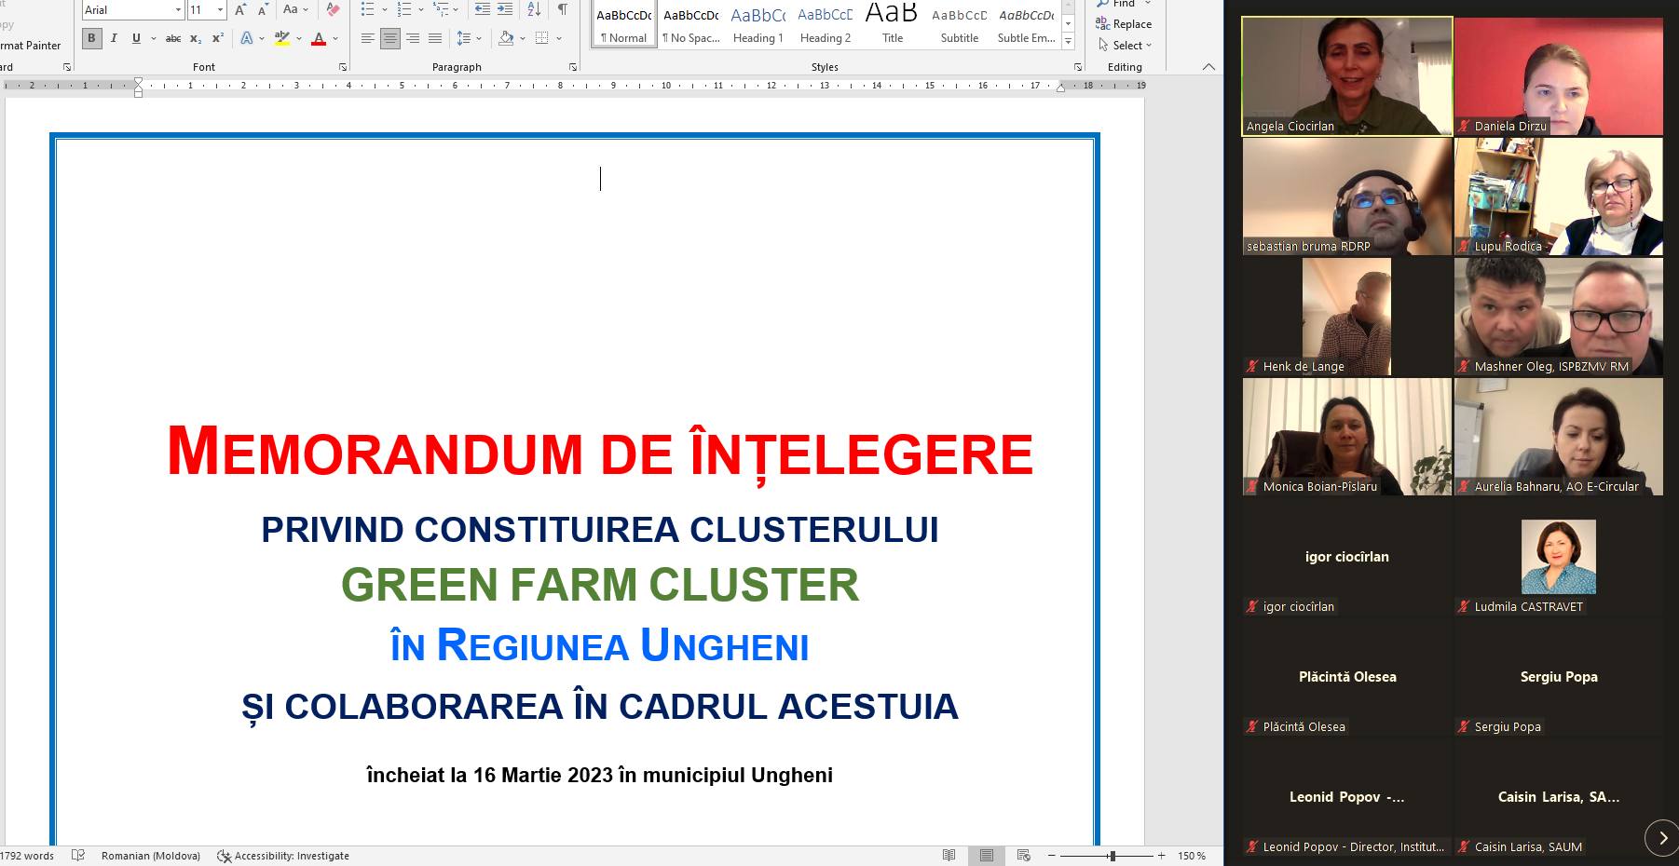This screenshot has height=866, width=1679.
Task: Select Angela Ciocirlan's video thumbnail
Action: coord(1346,76)
